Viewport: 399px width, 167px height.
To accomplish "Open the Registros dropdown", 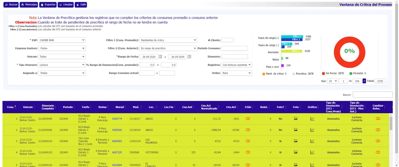I will [236, 65].
